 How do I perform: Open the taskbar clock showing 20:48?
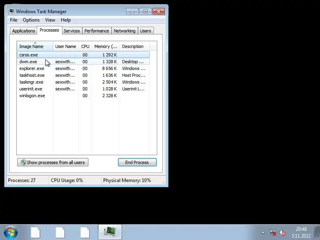pyautogui.click(x=301, y=232)
